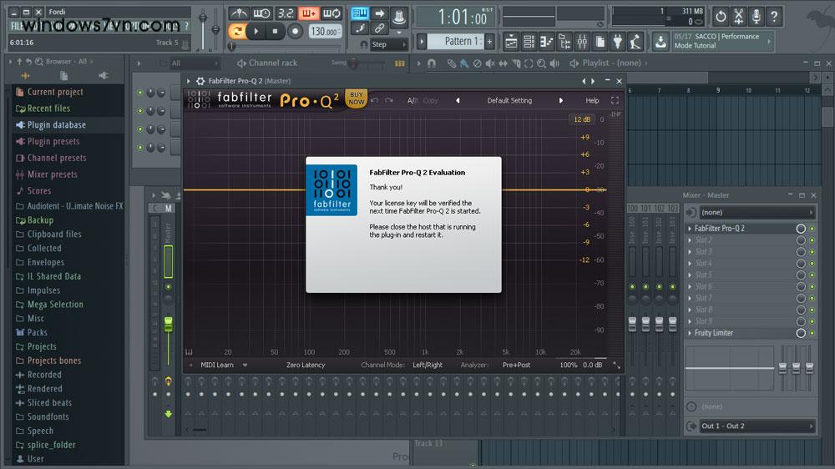This screenshot has height=469, width=835.
Task: Open the Help menu in Pro-Q 2
Action: pos(592,101)
